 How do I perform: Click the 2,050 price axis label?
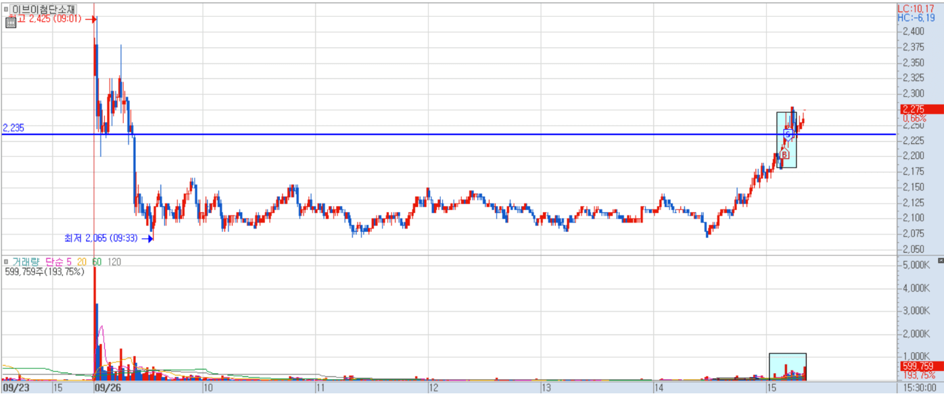[914, 249]
